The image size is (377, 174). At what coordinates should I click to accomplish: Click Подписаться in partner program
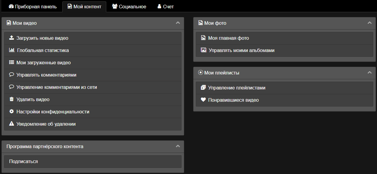pyautogui.click(x=93, y=161)
